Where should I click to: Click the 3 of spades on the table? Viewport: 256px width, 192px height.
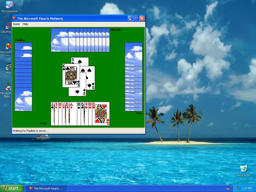80,60
